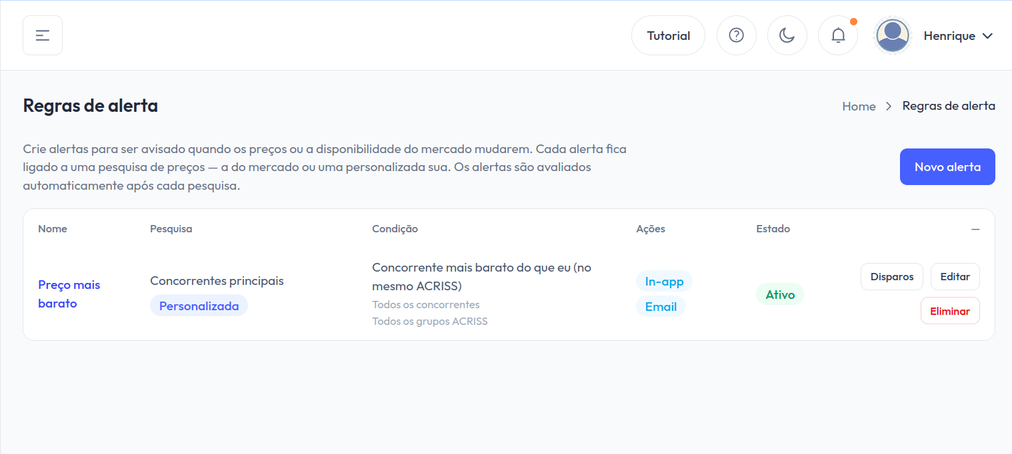The image size is (1012, 454).
Task: Click the Pesquisa column header
Action: [x=171, y=228]
